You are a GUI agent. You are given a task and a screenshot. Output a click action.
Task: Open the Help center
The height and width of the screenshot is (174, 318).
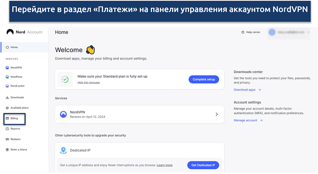[x=251, y=32]
